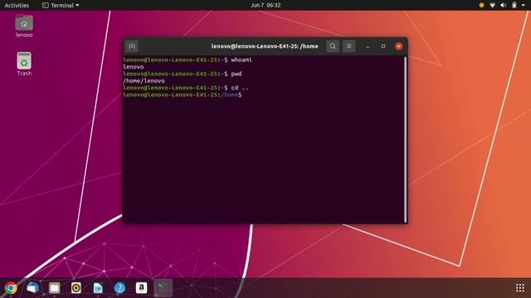The width and height of the screenshot is (531, 298).
Task: Open the Wi-Fi indicator in top bar
Action: [492, 5]
